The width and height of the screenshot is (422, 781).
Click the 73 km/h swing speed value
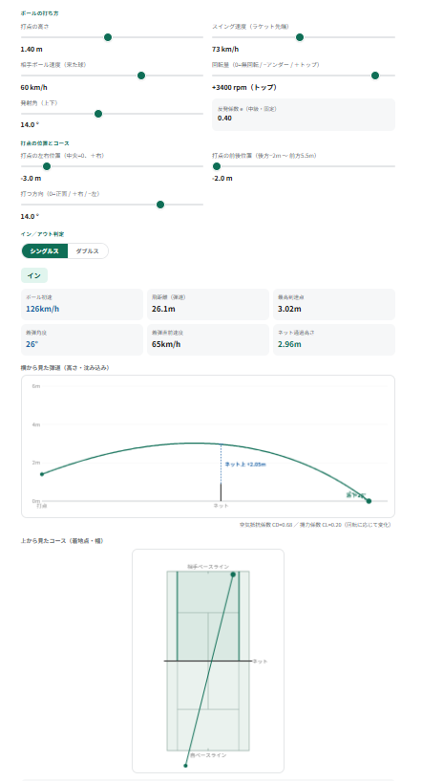(x=225, y=50)
